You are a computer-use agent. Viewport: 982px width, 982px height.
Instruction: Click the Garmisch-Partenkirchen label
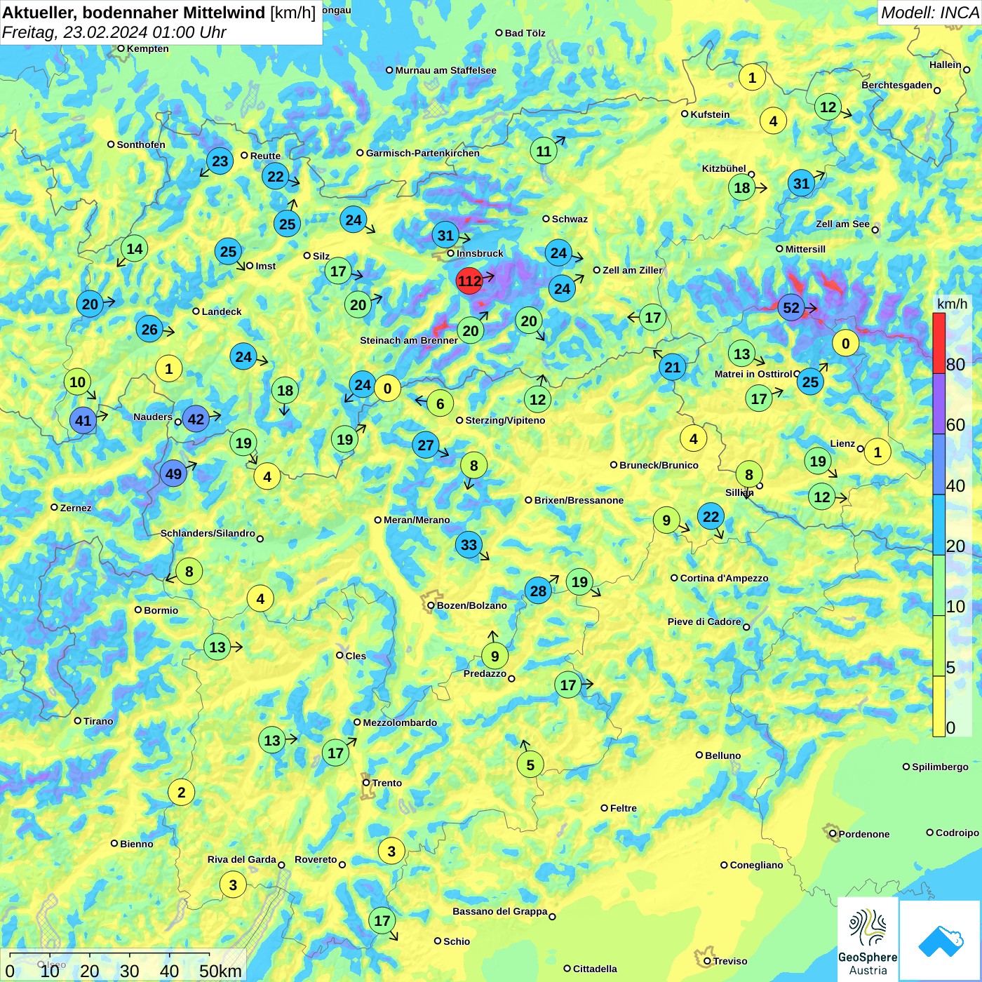[x=422, y=153]
